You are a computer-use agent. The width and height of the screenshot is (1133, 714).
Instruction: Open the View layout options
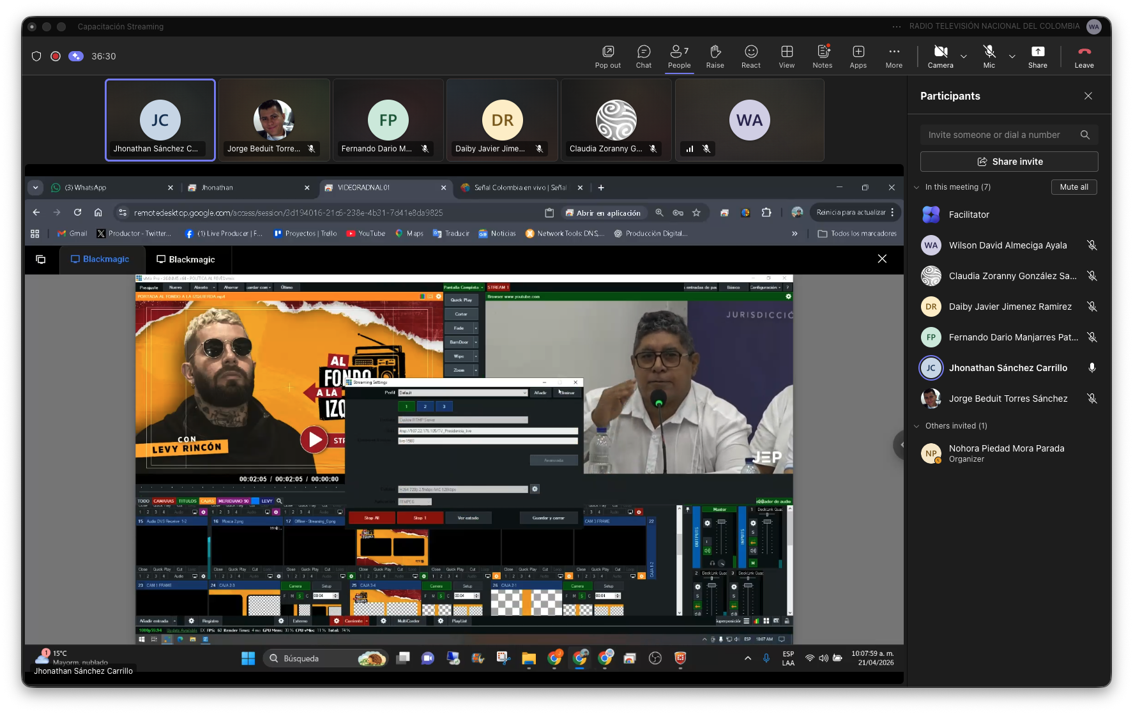tap(786, 56)
